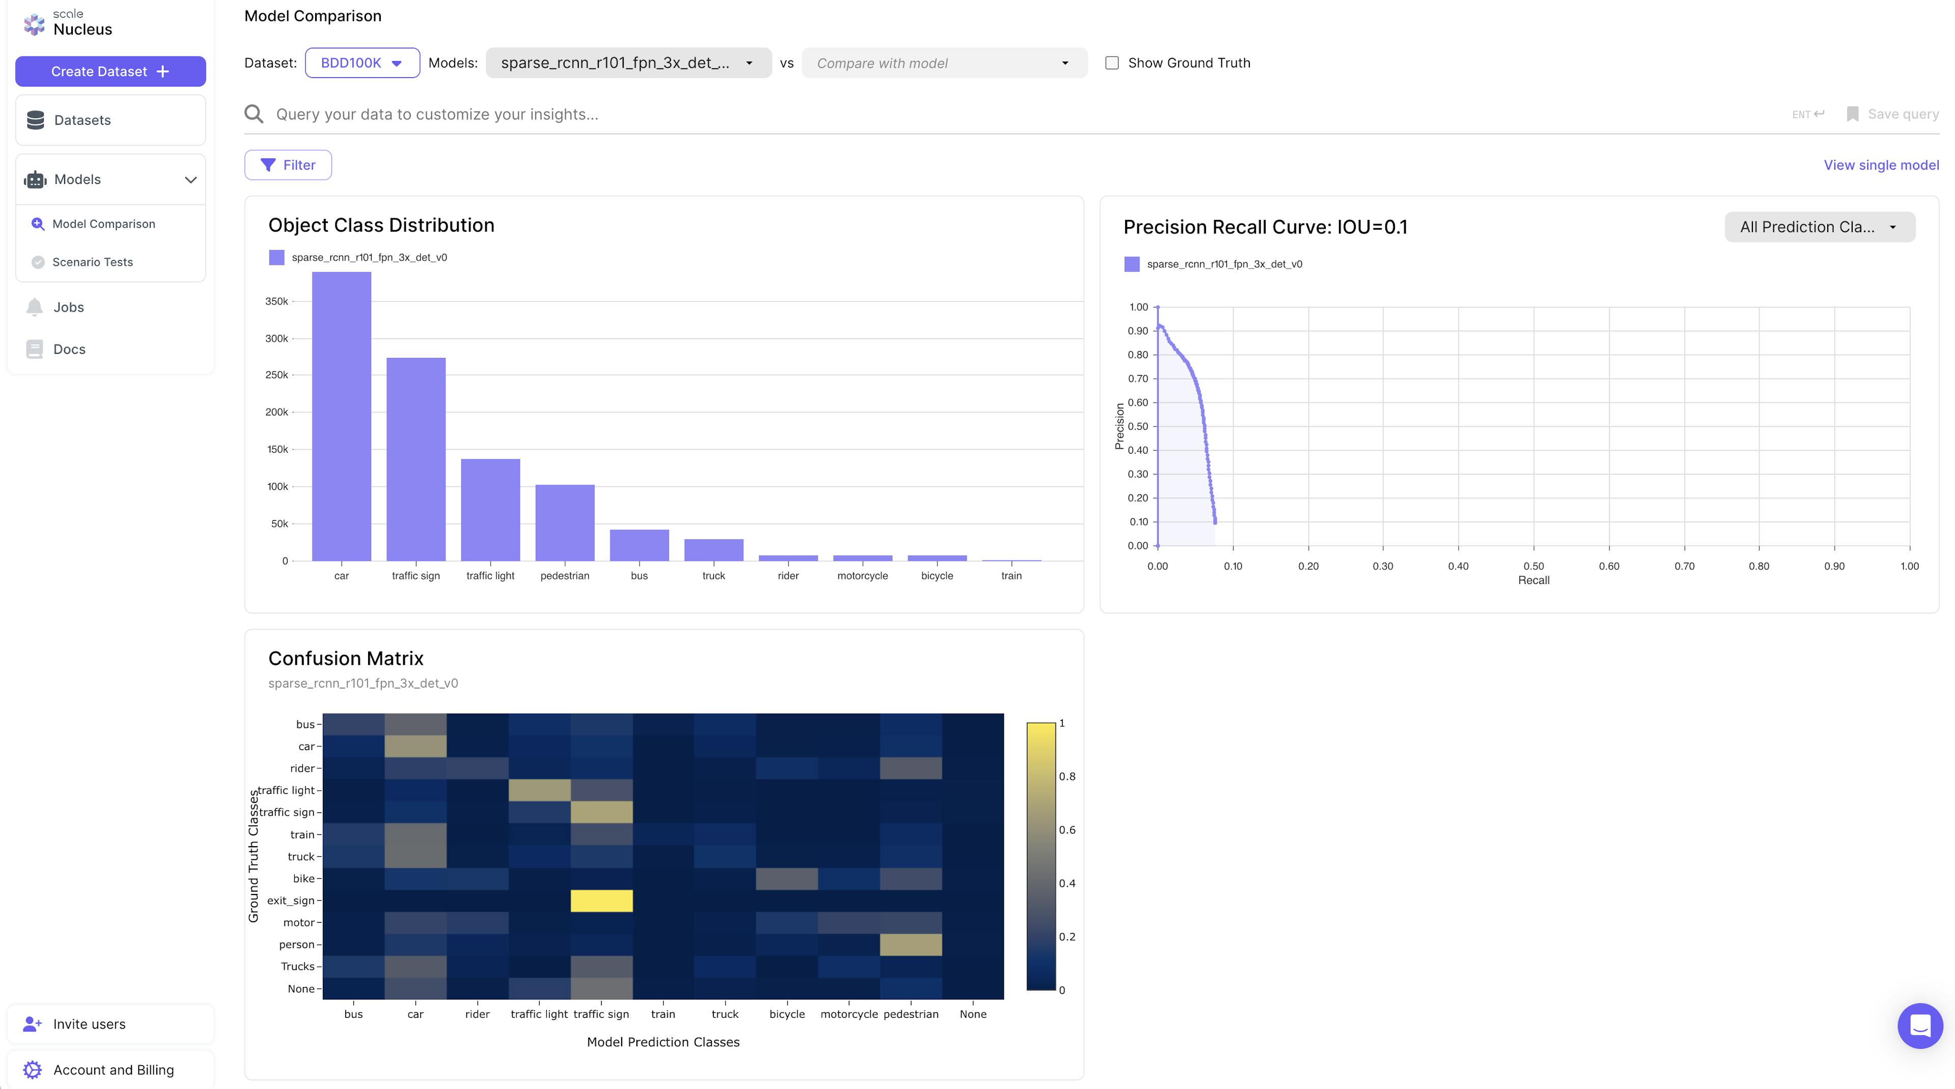Click the Models robot icon

tap(35, 180)
